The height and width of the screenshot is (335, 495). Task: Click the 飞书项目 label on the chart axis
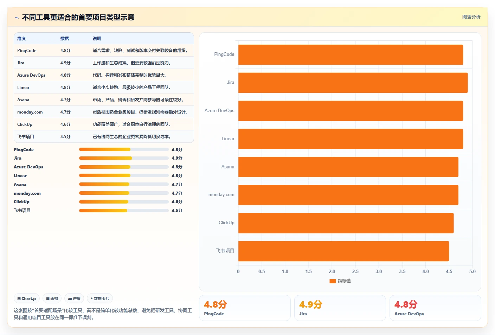tap(225, 251)
